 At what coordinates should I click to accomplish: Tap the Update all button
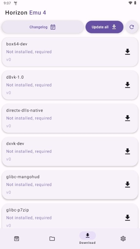tap(104, 27)
